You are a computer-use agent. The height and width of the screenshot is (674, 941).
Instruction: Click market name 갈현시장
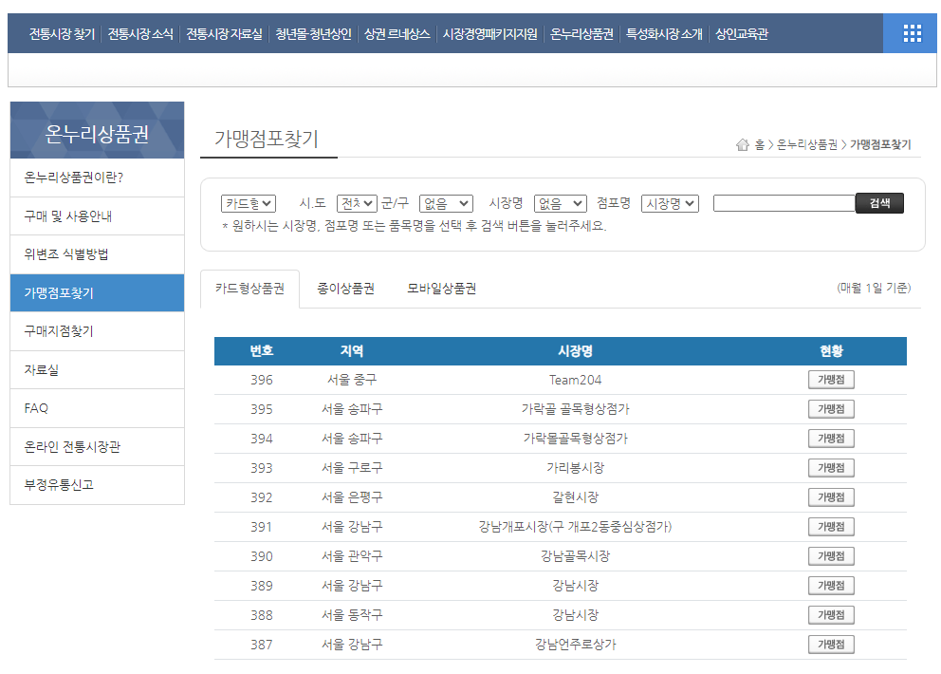click(575, 497)
